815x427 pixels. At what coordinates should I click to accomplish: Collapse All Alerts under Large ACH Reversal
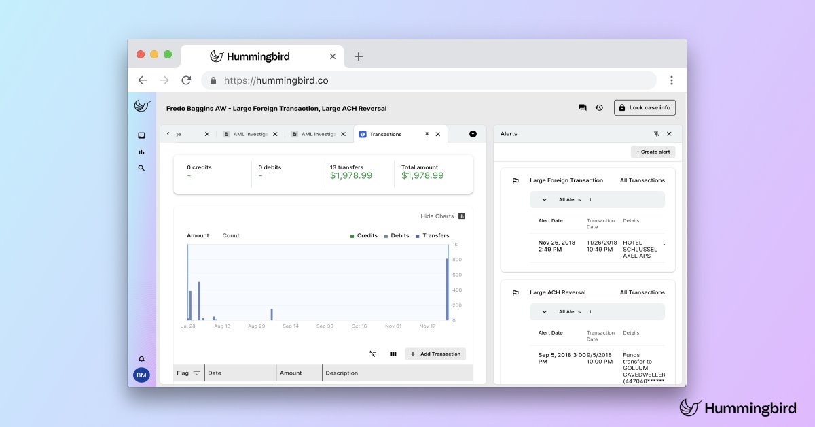tap(544, 311)
